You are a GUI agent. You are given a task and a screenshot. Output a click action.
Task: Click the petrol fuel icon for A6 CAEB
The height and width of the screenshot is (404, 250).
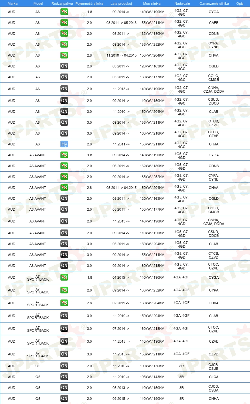(64, 23)
